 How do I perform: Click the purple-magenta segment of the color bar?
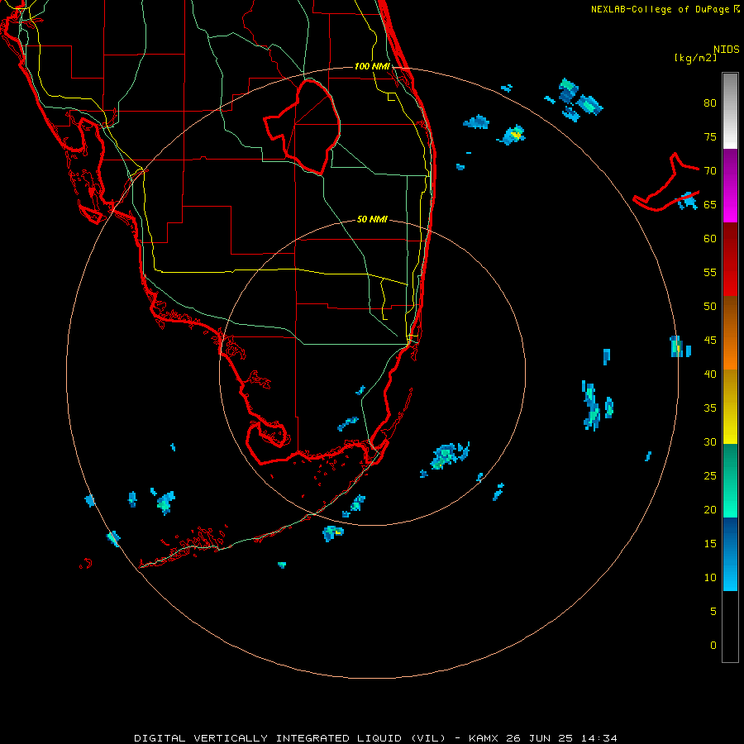(730, 185)
